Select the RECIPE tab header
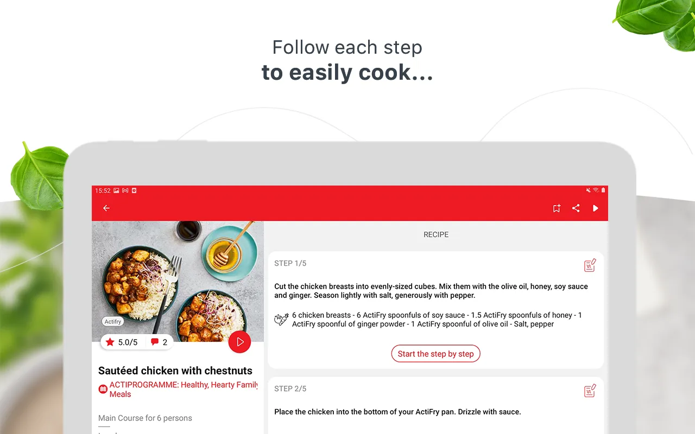Screen dimensions: 695x434 436,235
